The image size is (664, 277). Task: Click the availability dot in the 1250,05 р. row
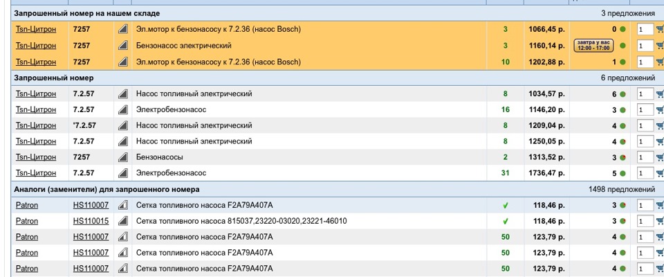tap(622, 141)
